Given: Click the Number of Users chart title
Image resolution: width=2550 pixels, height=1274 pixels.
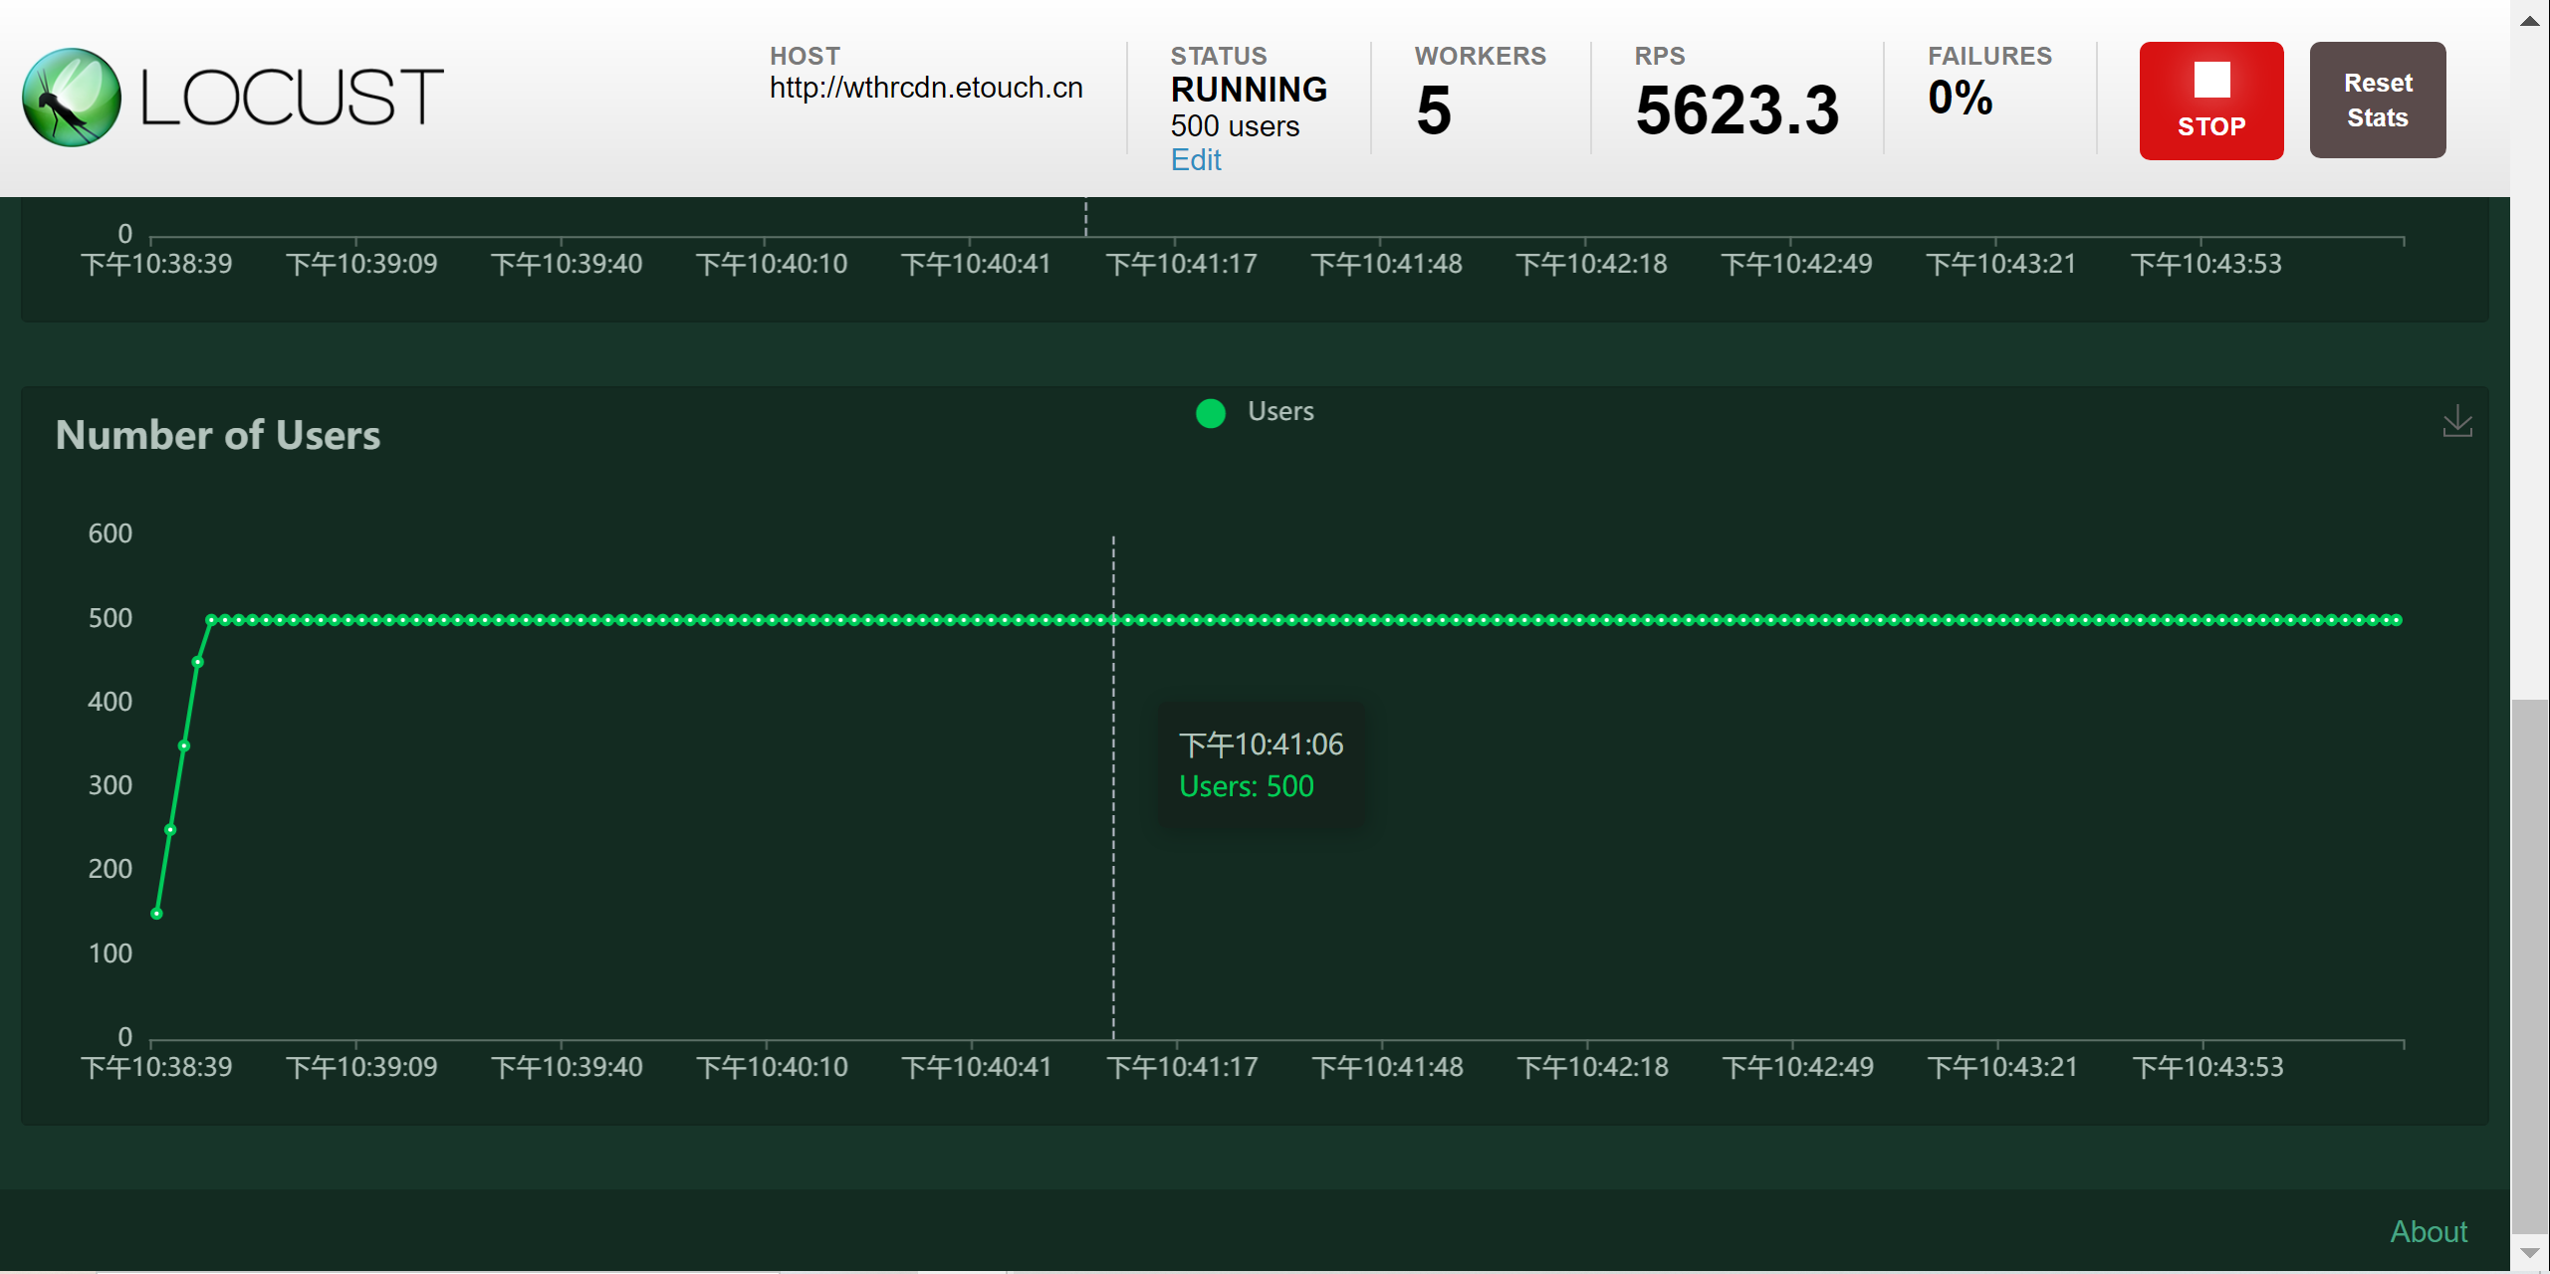Looking at the screenshot, I should (218, 435).
